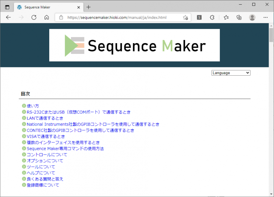274x197 pixels.
Task: Open the Favorites list
Action: (226, 17)
